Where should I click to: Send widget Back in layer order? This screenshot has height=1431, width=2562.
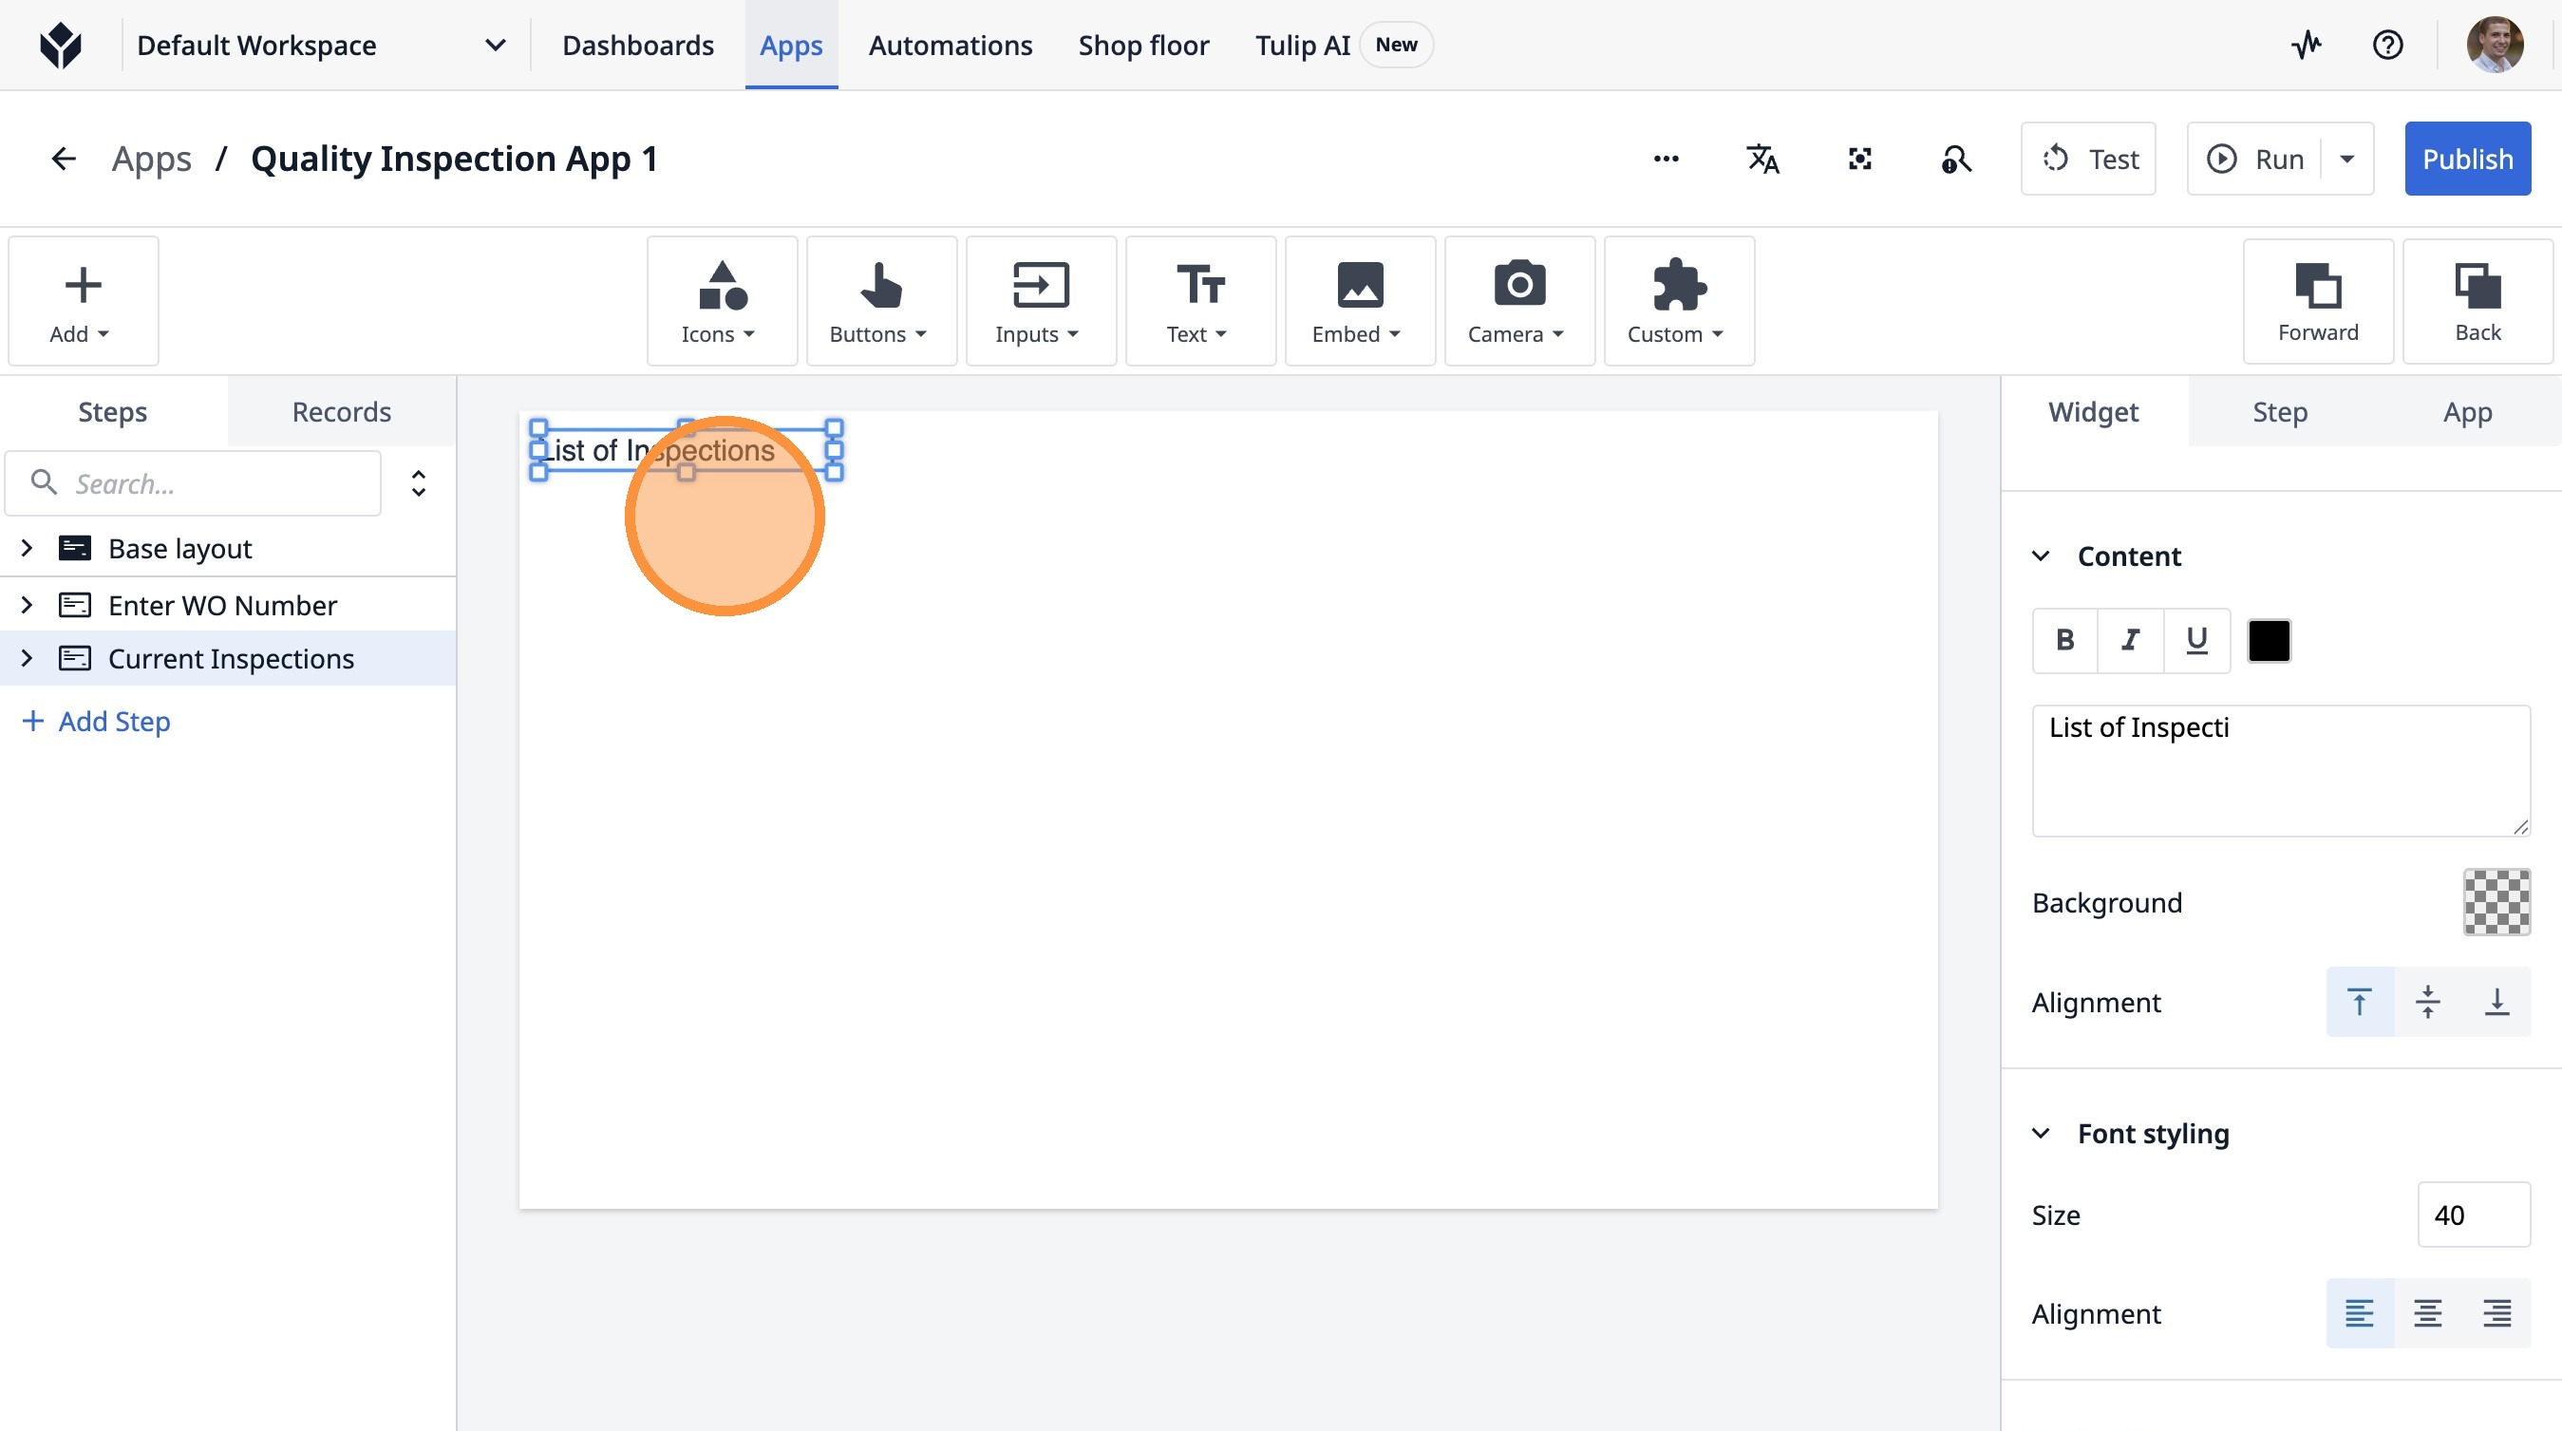(x=2477, y=301)
